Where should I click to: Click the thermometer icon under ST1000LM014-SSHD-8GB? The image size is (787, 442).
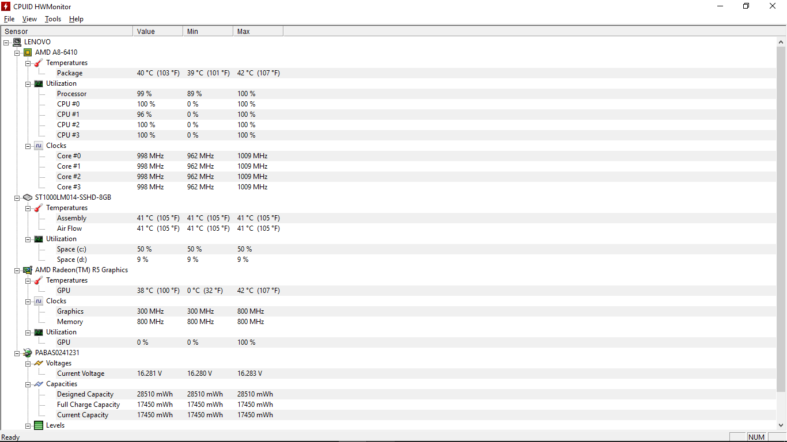39,208
